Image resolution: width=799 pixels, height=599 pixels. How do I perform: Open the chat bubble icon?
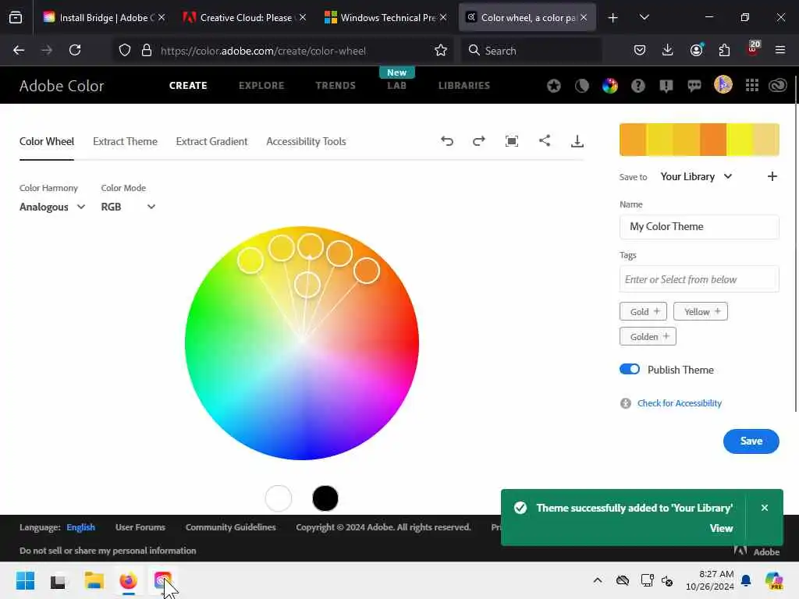(x=694, y=86)
